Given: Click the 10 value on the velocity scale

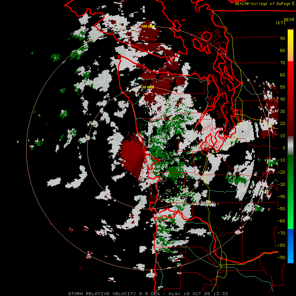Looking at the screenshot, I should (x=283, y=136).
